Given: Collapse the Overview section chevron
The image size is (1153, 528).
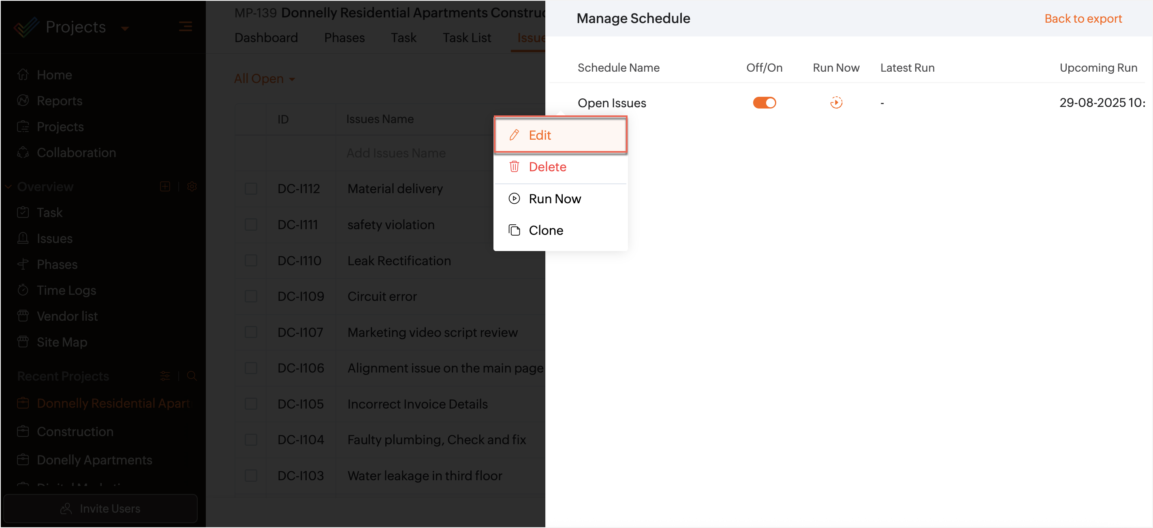Looking at the screenshot, I should (8, 187).
